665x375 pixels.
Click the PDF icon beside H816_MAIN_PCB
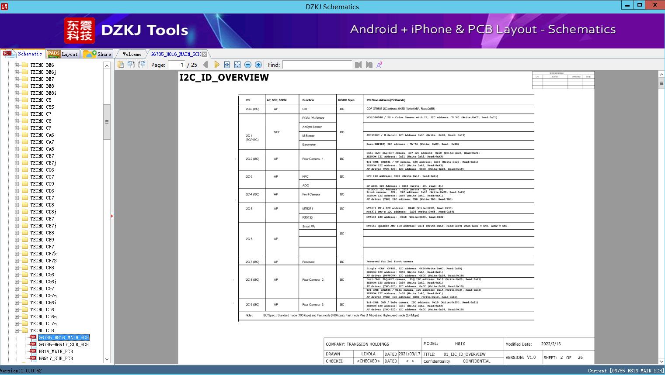coord(33,351)
